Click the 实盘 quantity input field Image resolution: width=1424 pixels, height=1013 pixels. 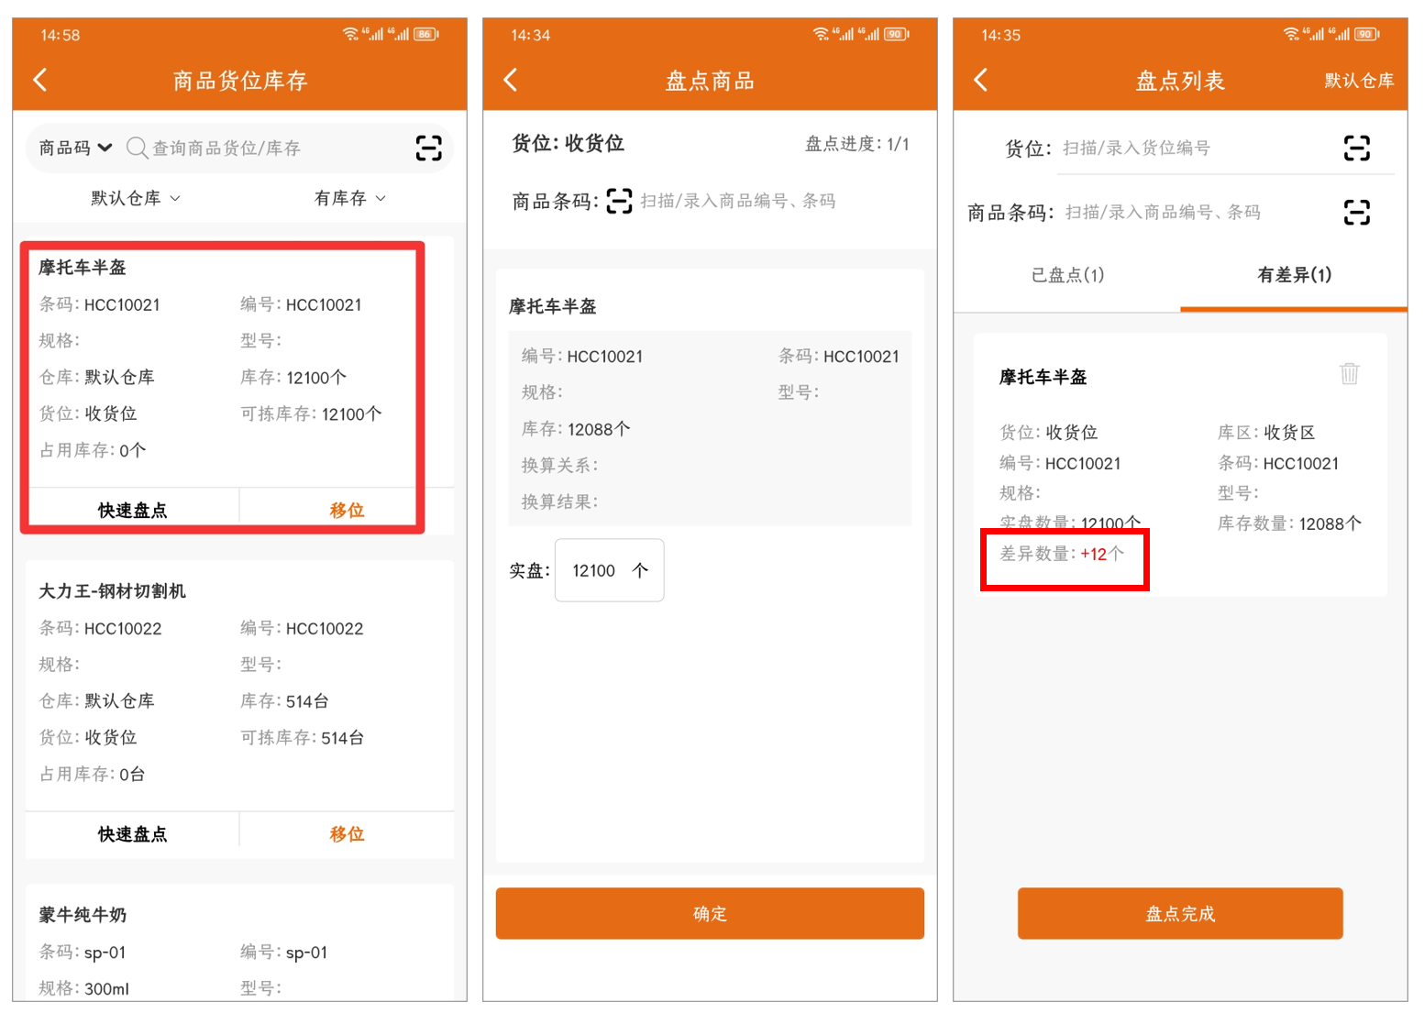609,570
